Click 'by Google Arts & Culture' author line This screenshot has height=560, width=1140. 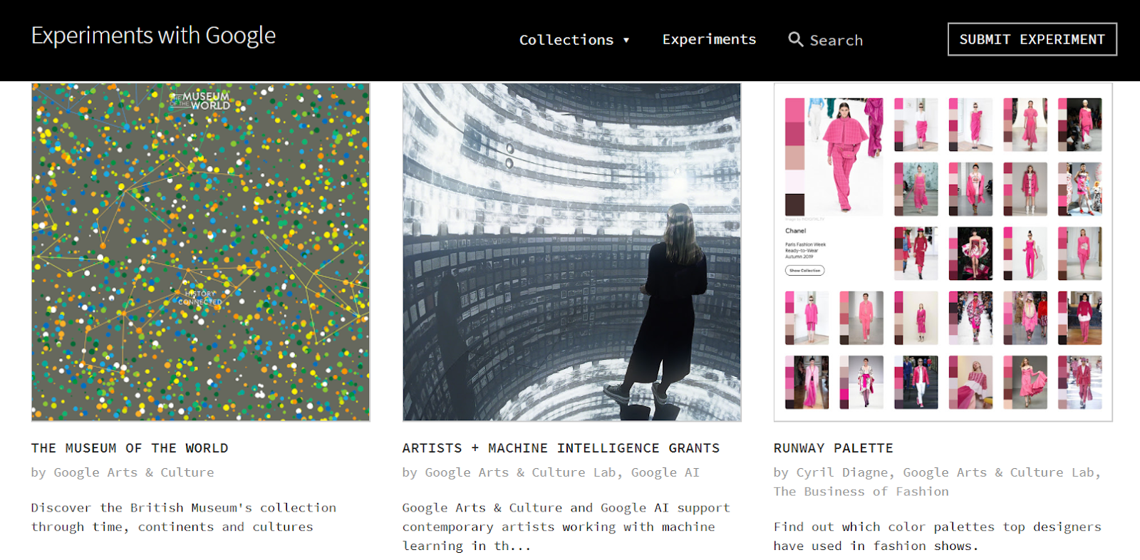[123, 472]
